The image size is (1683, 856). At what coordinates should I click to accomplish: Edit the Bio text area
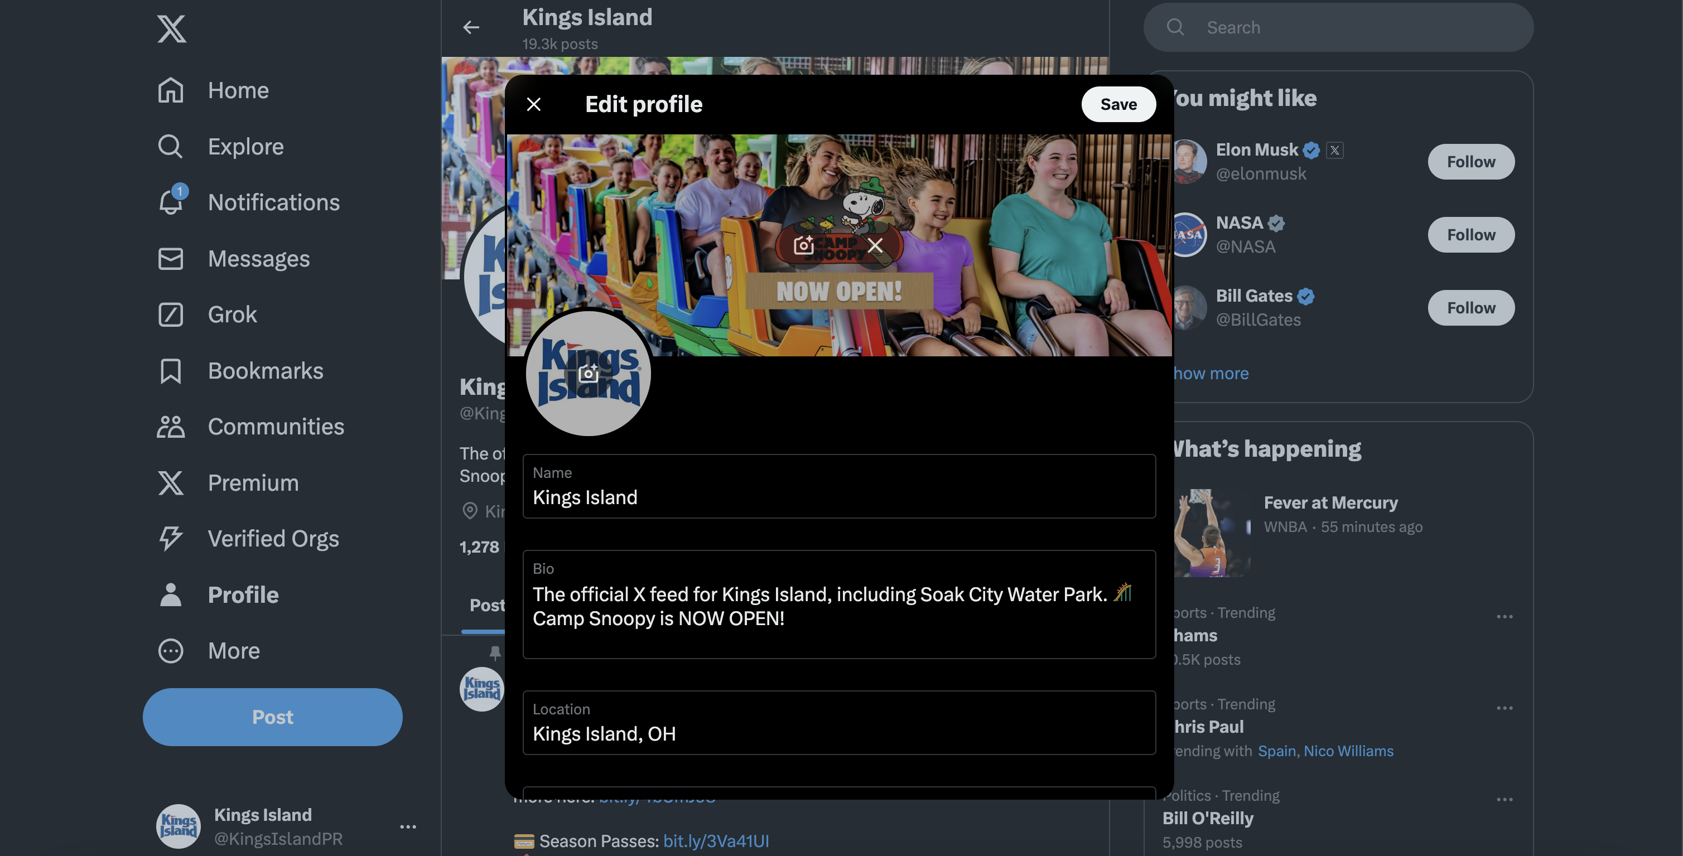coord(839,604)
